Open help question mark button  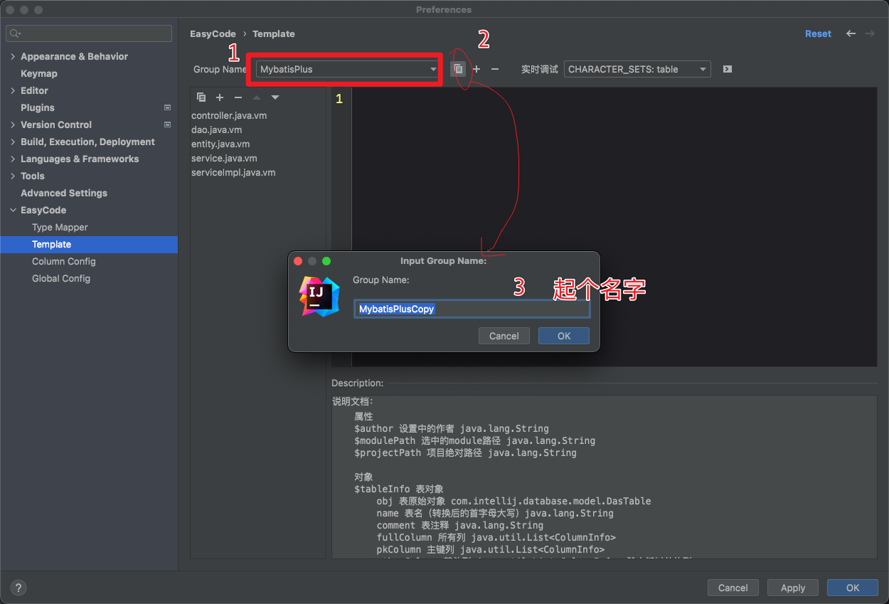18,588
